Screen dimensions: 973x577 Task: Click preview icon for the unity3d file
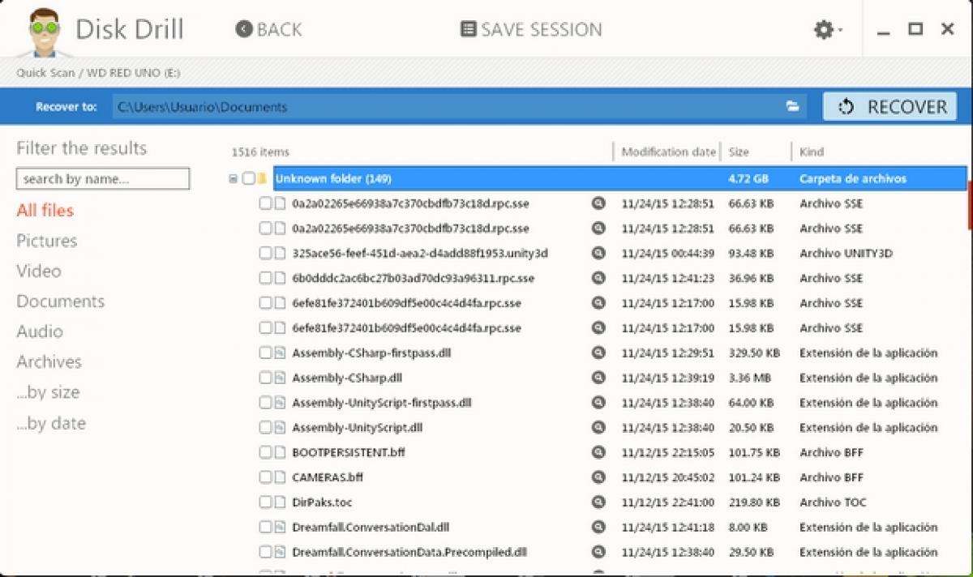[x=598, y=253]
